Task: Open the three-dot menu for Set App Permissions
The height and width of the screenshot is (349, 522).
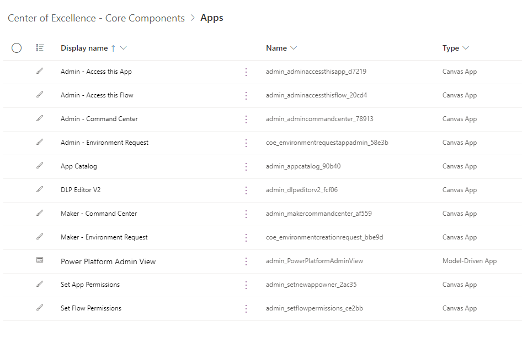Action: pyautogui.click(x=246, y=285)
